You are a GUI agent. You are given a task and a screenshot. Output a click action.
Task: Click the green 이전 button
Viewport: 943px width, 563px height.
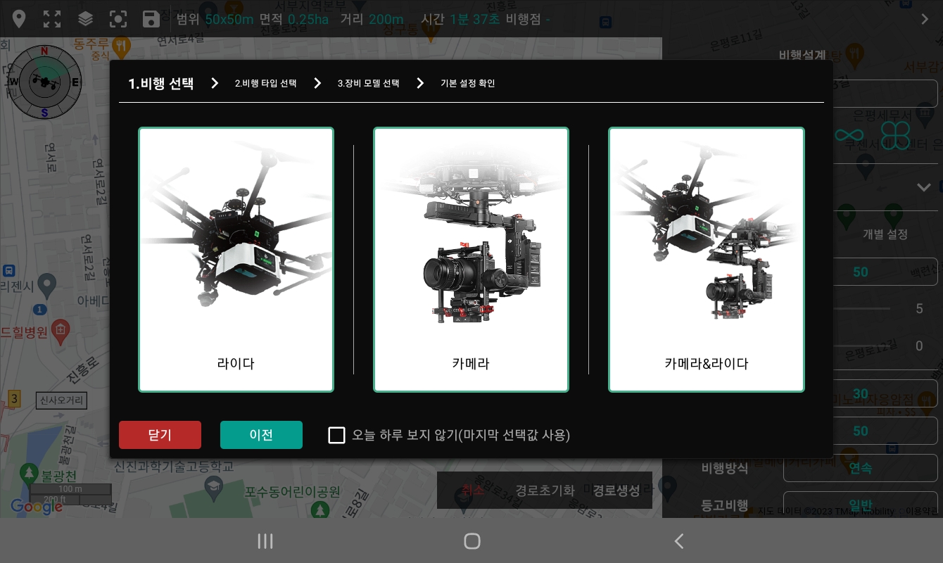point(261,435)
